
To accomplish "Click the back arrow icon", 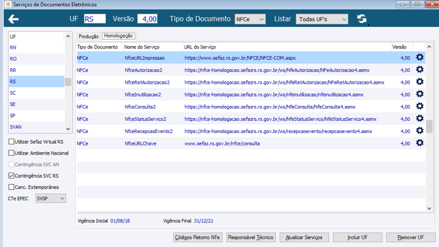I will 13,19.
